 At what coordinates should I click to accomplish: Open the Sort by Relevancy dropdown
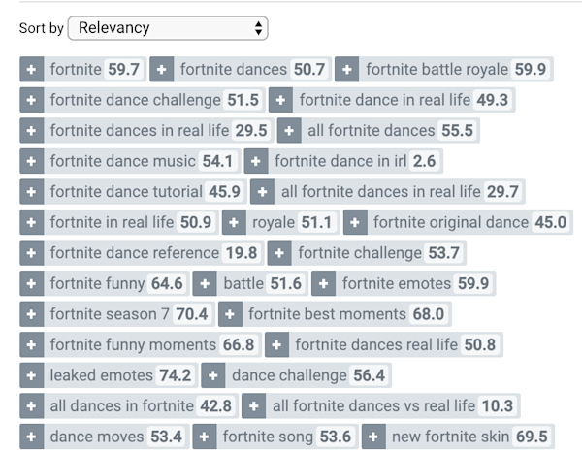coord(168,28)
